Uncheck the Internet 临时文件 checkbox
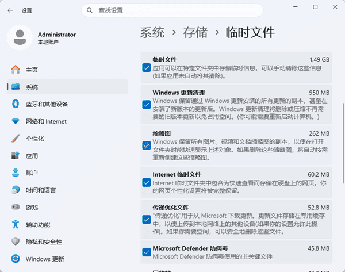The width and height of the screenshot is (345, 272). coord(147,182)
